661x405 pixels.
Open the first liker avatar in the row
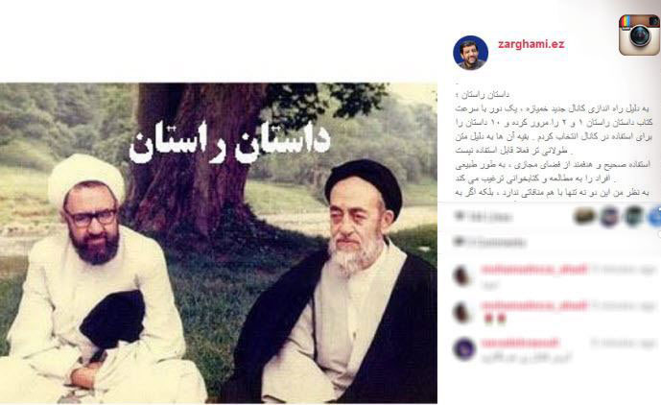[585, 217]
